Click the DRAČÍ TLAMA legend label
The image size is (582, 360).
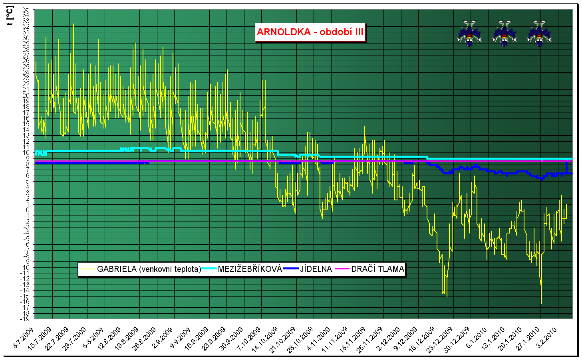coord(377,269)
